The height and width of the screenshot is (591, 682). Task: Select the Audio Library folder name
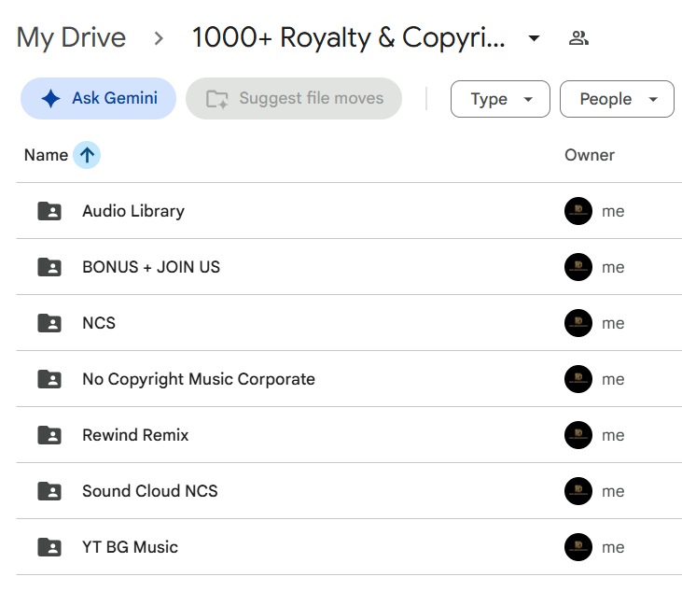133,211
